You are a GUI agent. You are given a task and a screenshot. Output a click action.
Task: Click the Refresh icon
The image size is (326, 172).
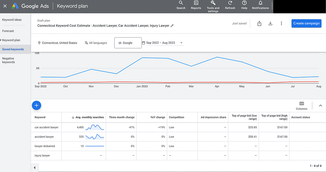[230, 5]
